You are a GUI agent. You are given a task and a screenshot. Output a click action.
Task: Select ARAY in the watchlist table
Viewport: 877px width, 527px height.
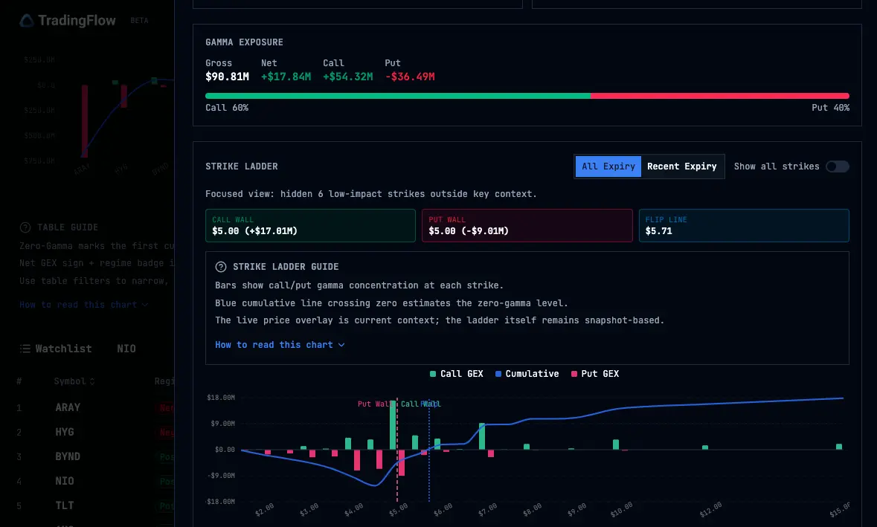tap(68, 407)
